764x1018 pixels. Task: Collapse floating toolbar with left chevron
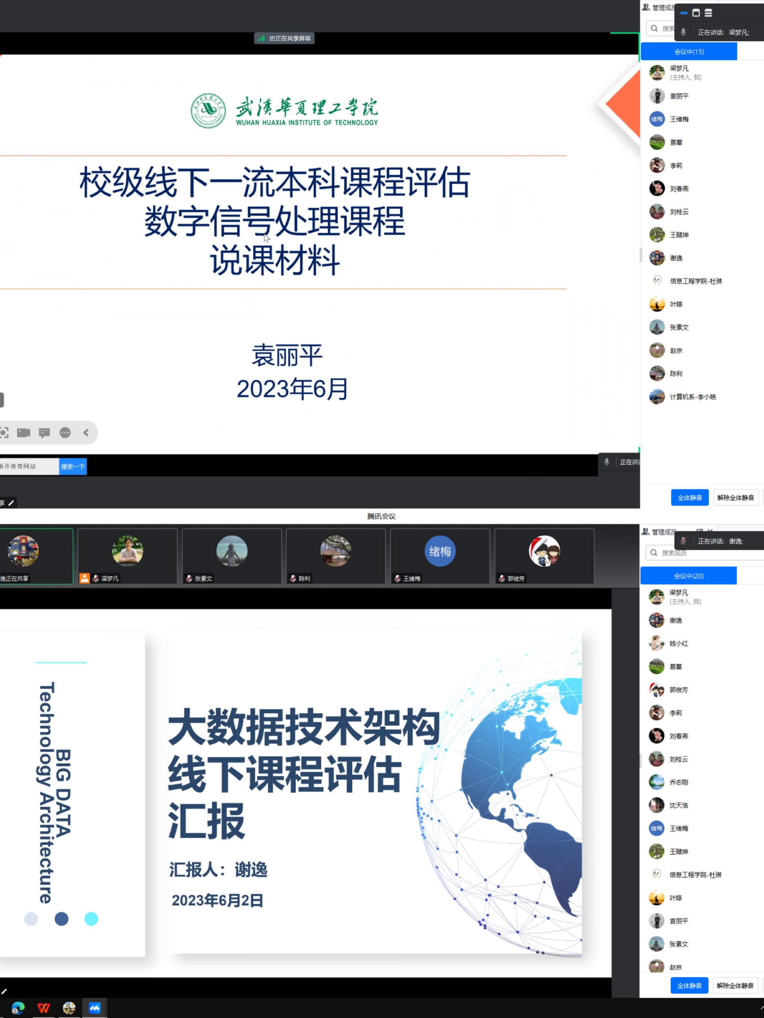86,433
